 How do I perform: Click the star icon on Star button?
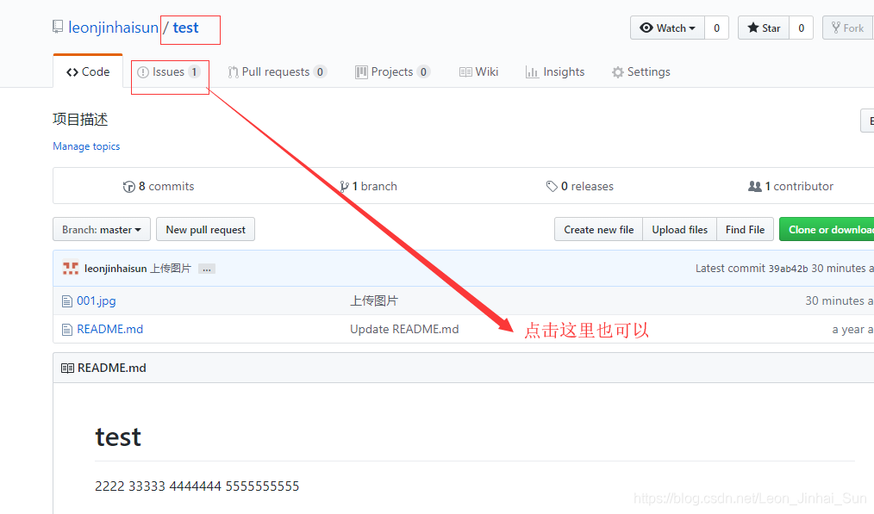pyautogui.click(x=753, y=28)
